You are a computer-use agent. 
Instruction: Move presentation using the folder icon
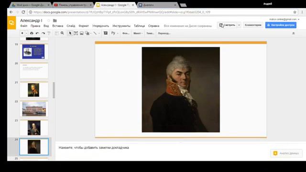pos(55,21)
